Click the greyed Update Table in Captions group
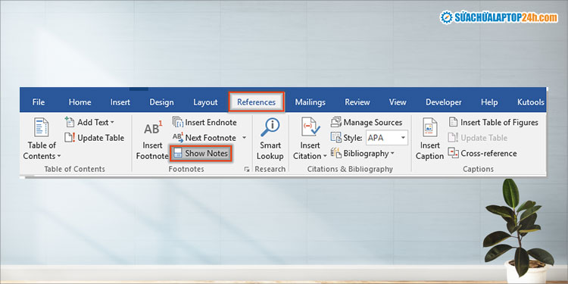This screenshot has height=284, width=568. [x=478, y=138]
